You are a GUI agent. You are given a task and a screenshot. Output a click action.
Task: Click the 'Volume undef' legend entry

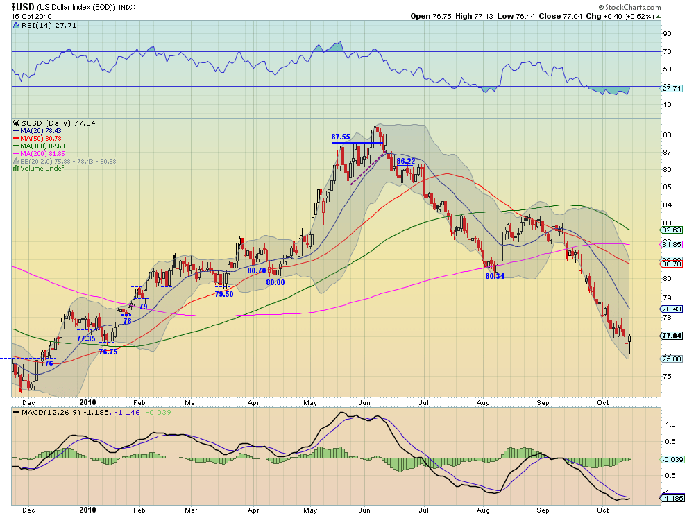tap(42, 169)
